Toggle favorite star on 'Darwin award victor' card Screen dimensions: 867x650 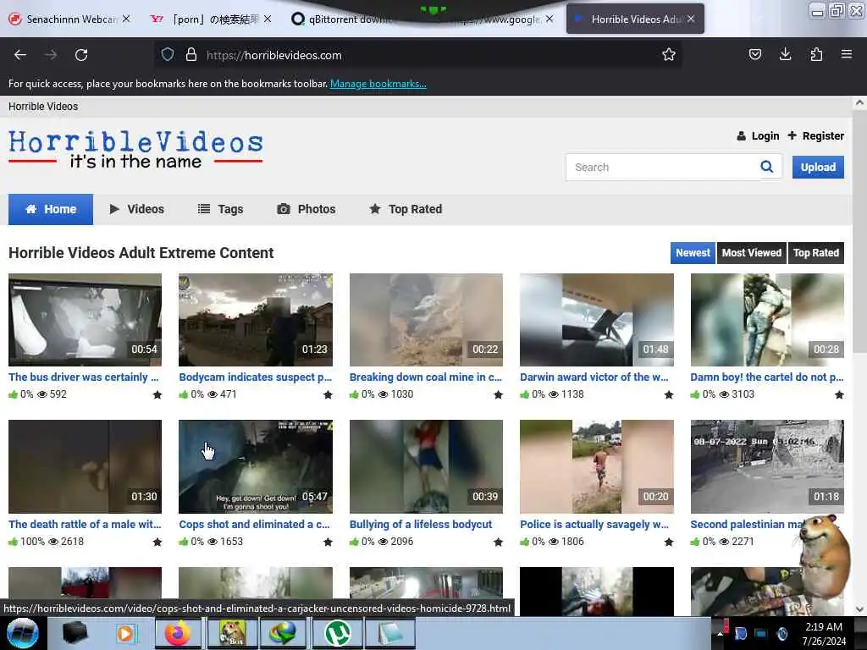tap(669, 394)
